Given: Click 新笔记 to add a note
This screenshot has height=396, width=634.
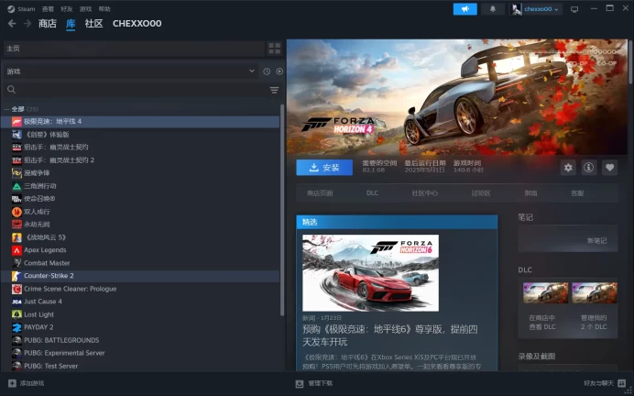Looking at the screenshot, I should point(596,241).
